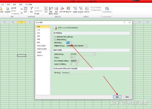Click the 模拟分析 (What-If Analysis) icon
This screenshot has width=152, height=109.
pyautogui.click(x=68, y=9)
